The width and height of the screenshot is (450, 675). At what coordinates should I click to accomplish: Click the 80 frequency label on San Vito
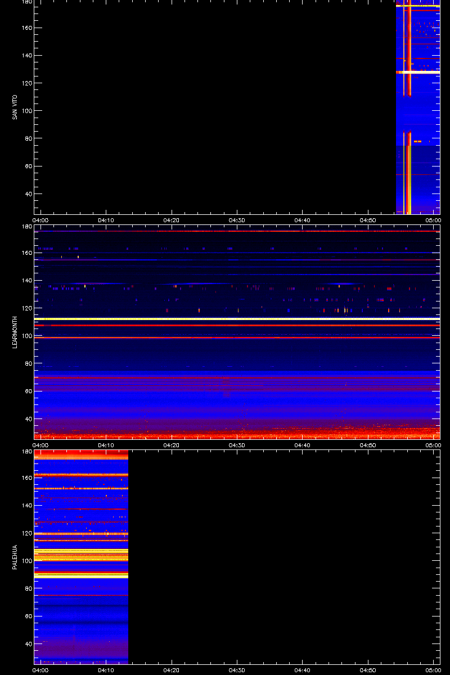29,138
